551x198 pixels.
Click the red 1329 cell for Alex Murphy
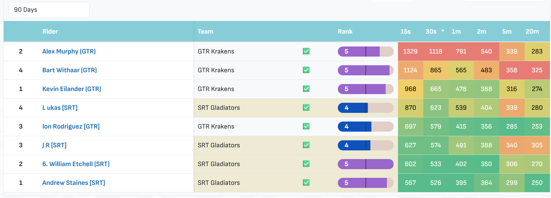[x=410, y=51]
